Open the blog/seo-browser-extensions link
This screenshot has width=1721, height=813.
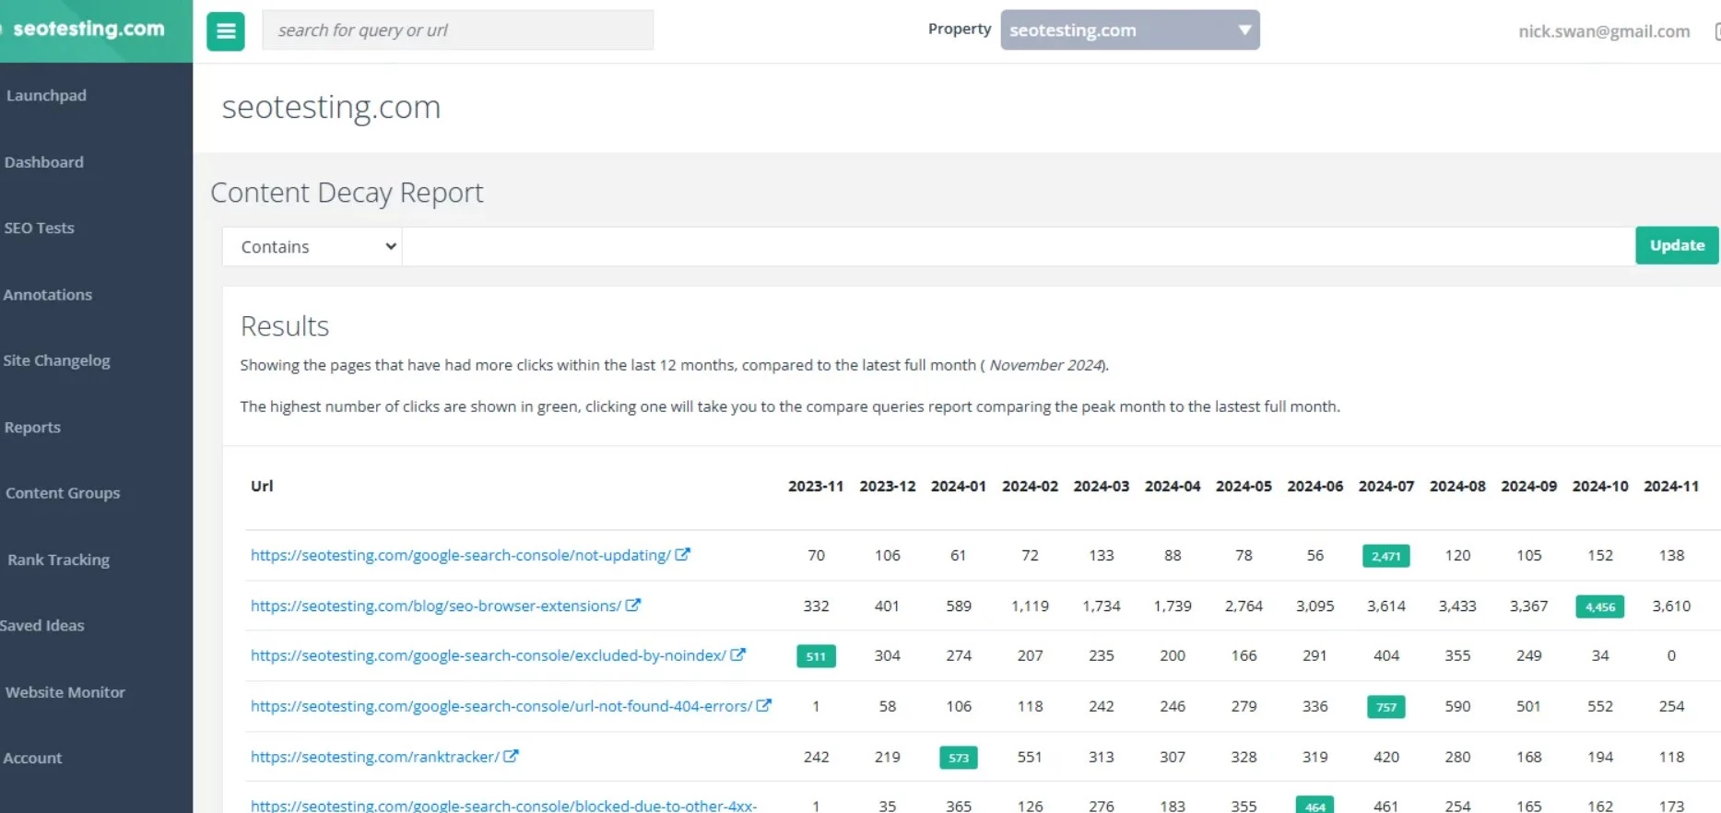point(436,606)
